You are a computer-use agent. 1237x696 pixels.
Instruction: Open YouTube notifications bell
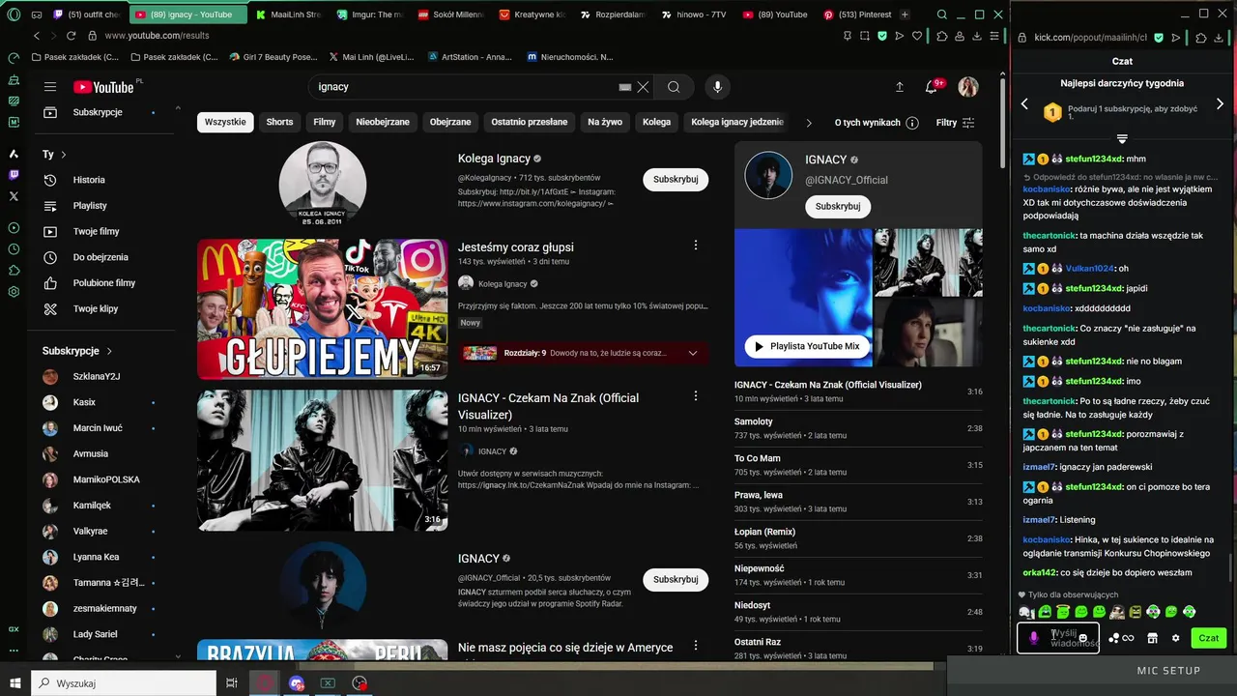click(x=932, y=87)
